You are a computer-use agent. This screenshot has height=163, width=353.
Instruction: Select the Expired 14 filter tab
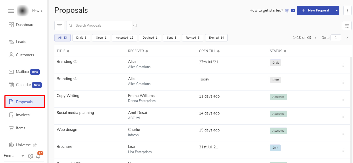coord(216,38)
